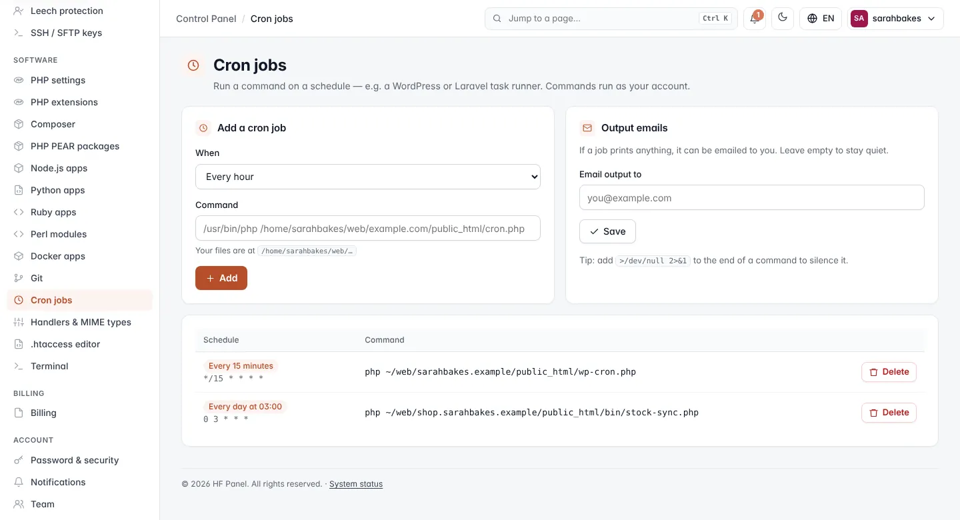960x520 pixels.
Task: Click the stock-sync.php command text
Action: (x=531, y=413)
